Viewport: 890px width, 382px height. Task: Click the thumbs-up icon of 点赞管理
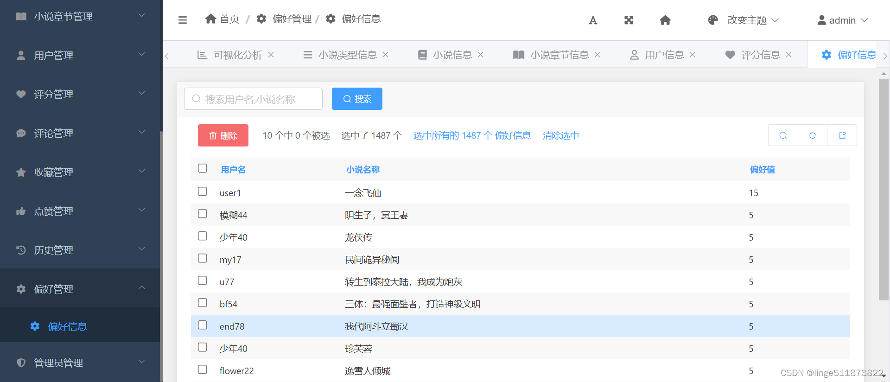[x=21, y=211]
